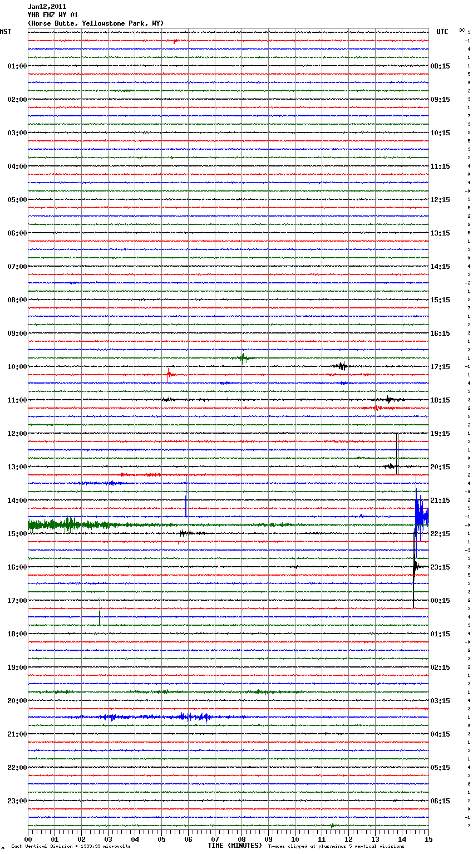
Task: Click the '12:15' UTC time label
Action: tap(440, 200)
